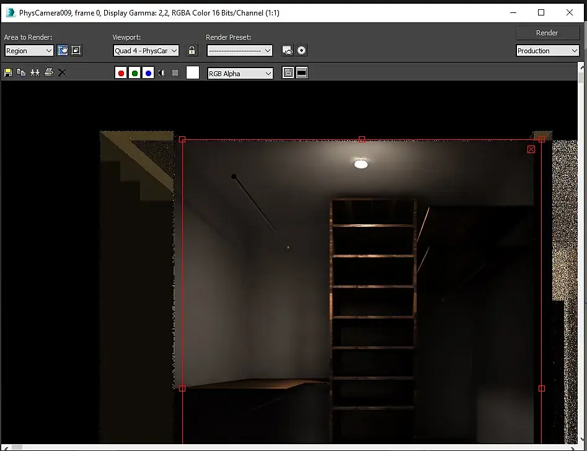
Task: Click the right-side region edge handle
Action: tap(542, 388)
